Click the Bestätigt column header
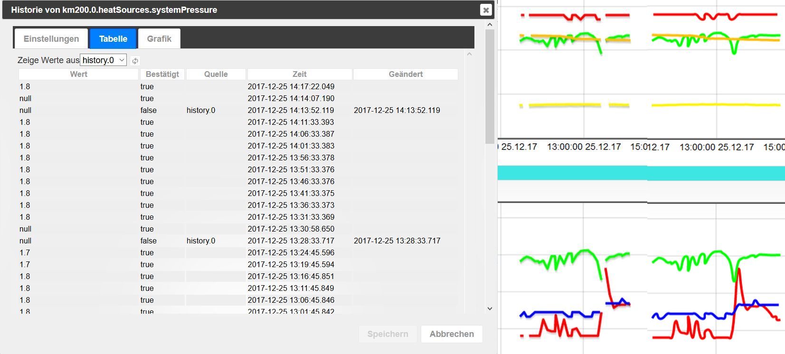 coord(162,74)
